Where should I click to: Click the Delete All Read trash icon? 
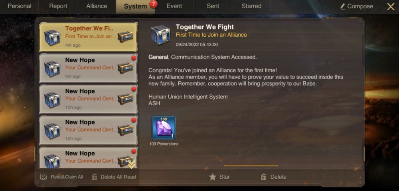pos(95,177)
